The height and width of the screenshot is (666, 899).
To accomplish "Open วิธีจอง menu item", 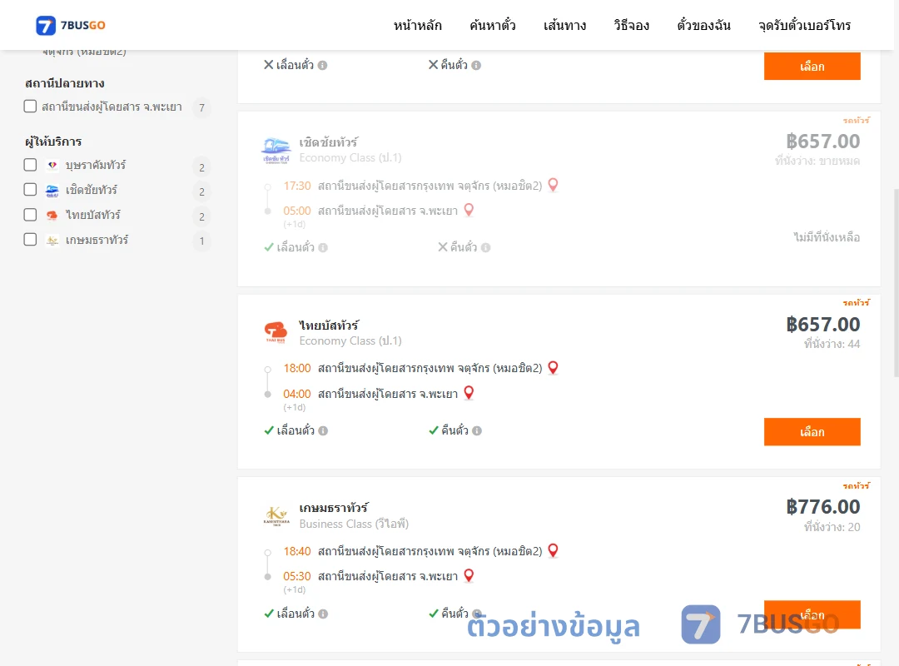I will (x=631, y=25).
